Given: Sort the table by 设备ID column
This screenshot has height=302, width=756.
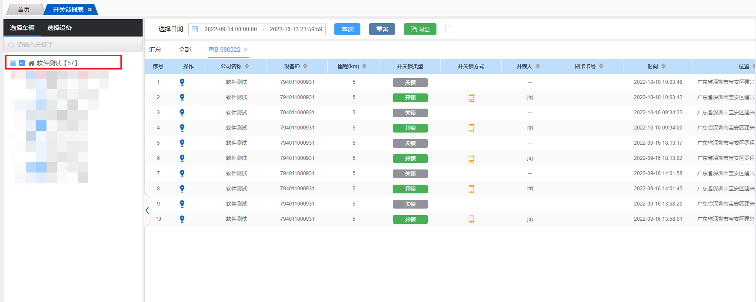Looking at the screenshot, I should pyautogui.click(x=305, y=66).
